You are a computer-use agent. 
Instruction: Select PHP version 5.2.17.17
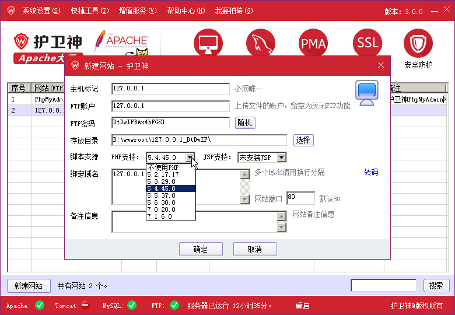tap(171, 174)
